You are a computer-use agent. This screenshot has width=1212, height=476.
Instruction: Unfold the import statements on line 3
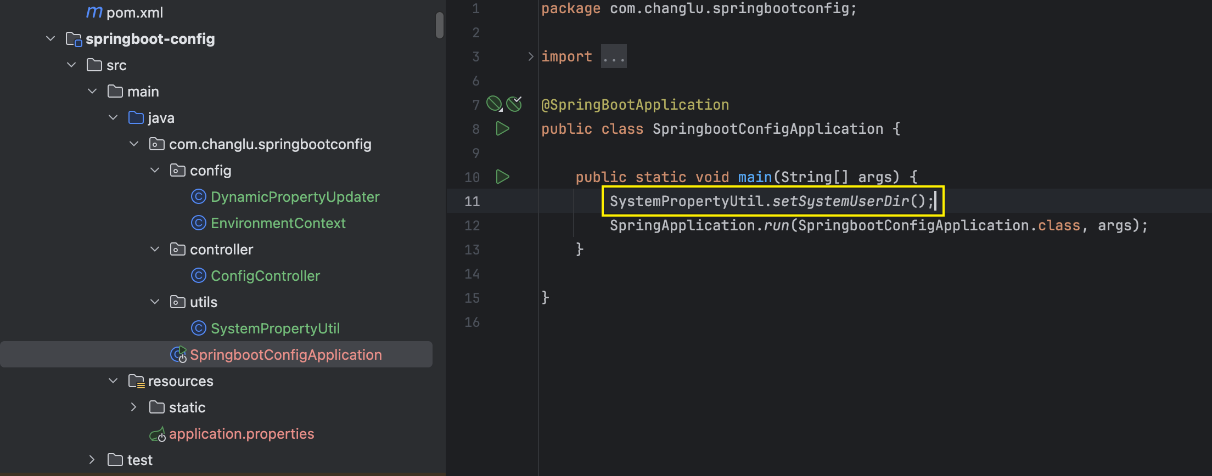(530, 56)
